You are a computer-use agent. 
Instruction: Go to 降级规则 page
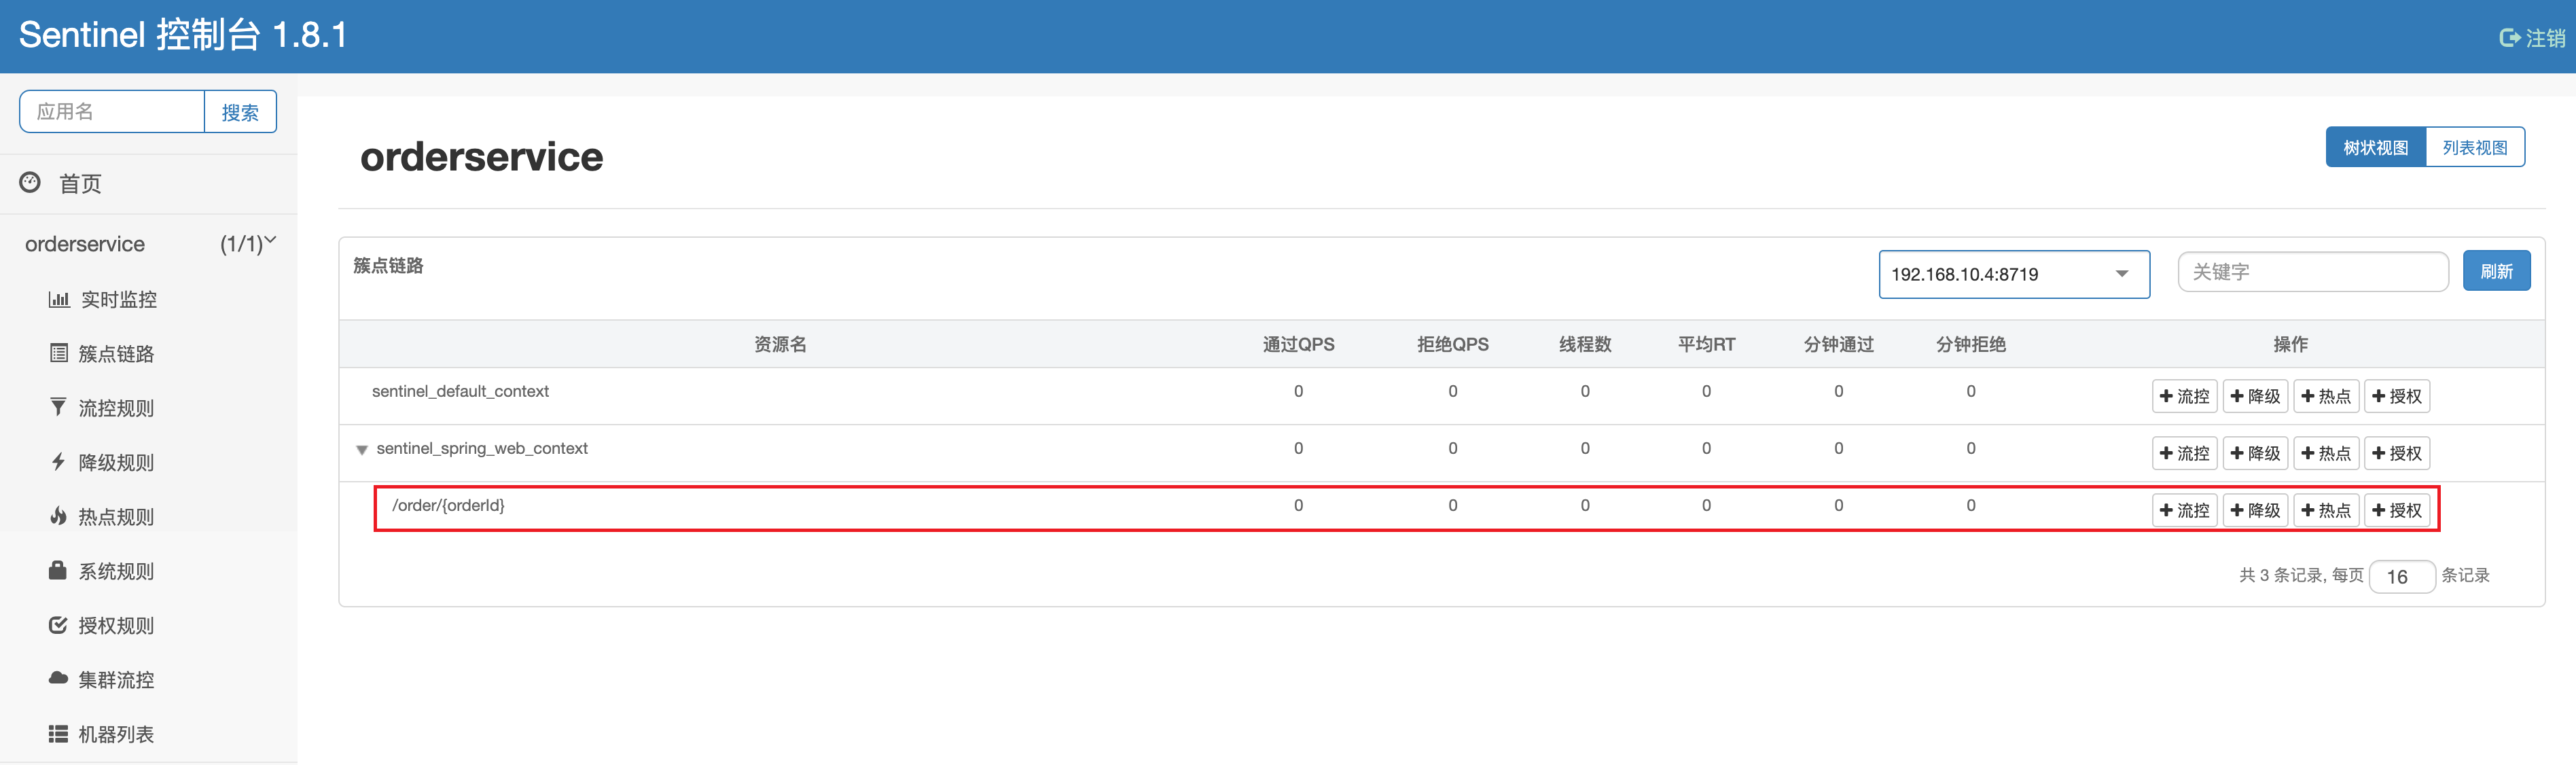tap(116, 462)
